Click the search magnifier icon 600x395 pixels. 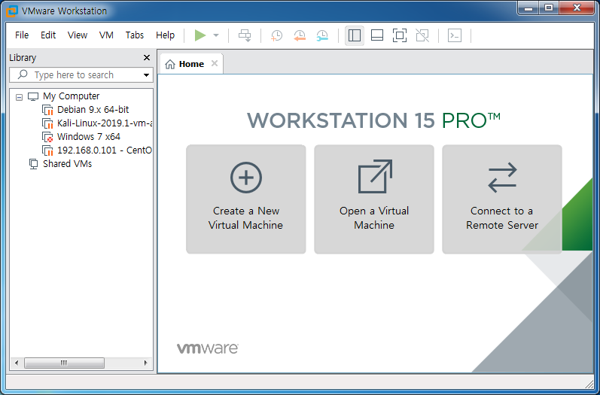[x=23, y=74]
